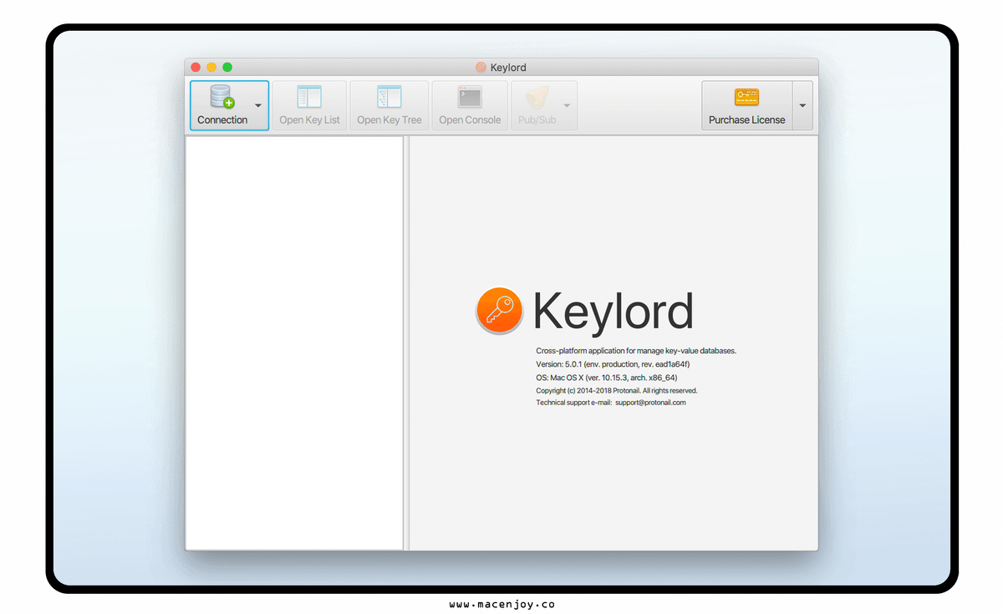Open Key List toolbar button

[309, 105]
